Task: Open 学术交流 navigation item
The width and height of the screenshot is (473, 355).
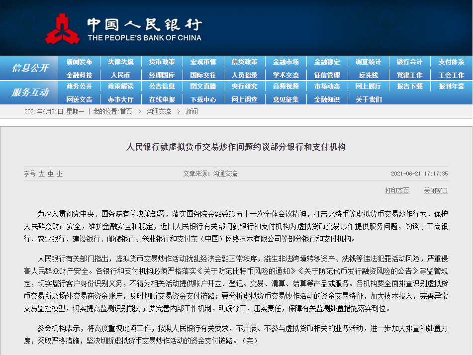Action: coord(285,75)
